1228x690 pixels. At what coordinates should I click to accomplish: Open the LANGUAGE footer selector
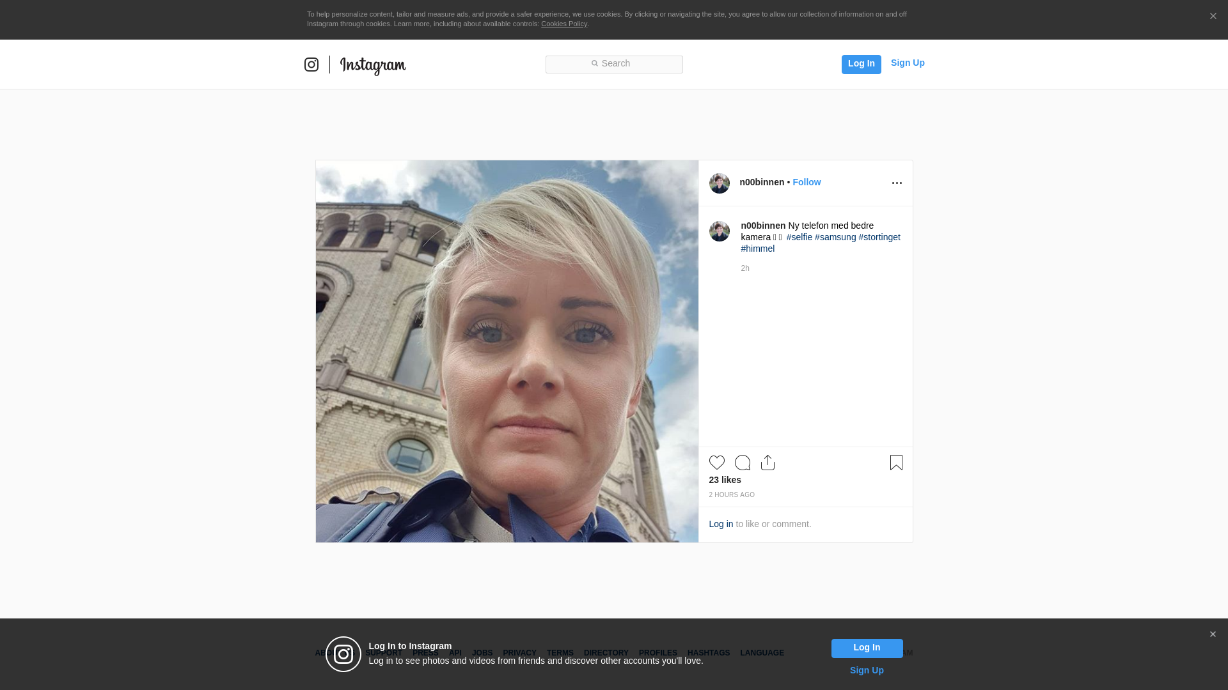tap(762, 653)
